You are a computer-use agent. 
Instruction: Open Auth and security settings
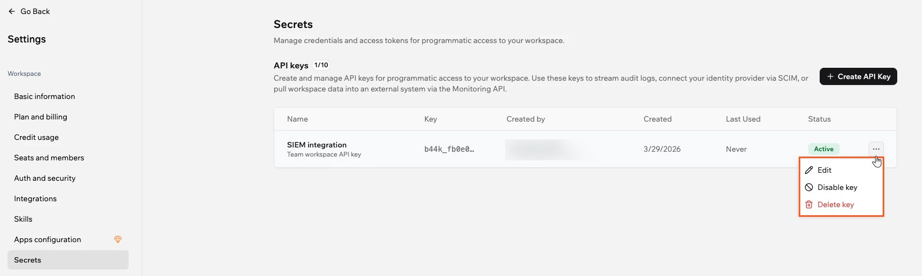click(68, 178)
